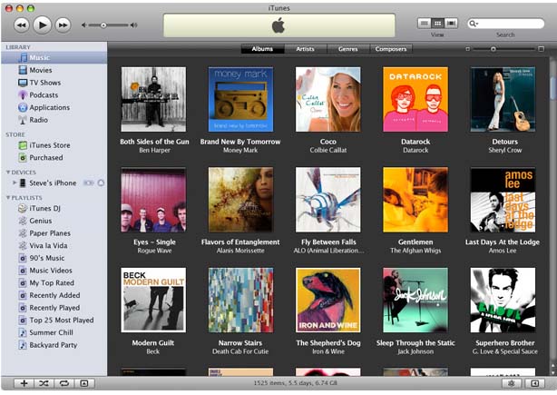
Task: Select the Both Sides of the Gun album cover
Action: click(153, 100)
